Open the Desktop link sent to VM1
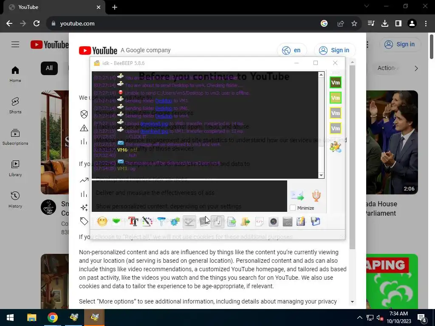 (x=164, y=101)
